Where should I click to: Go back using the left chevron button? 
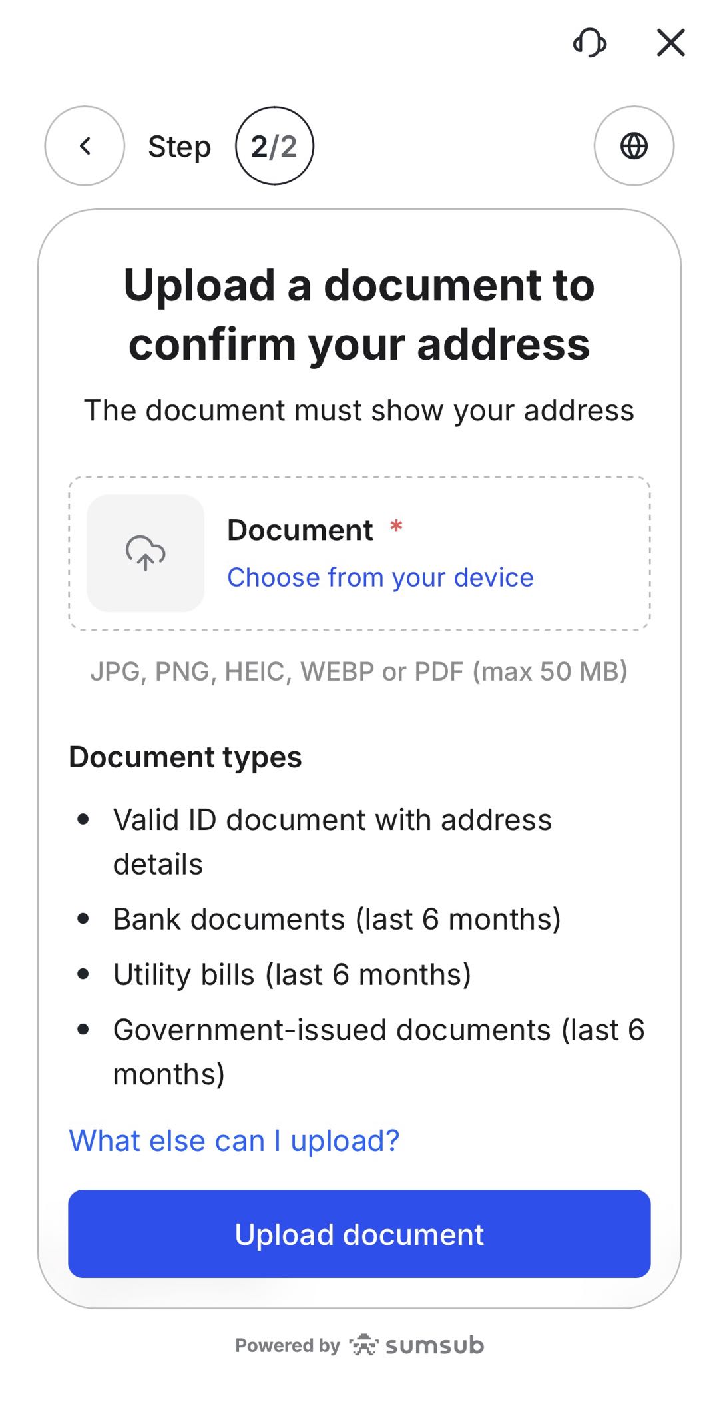point(85,146)
